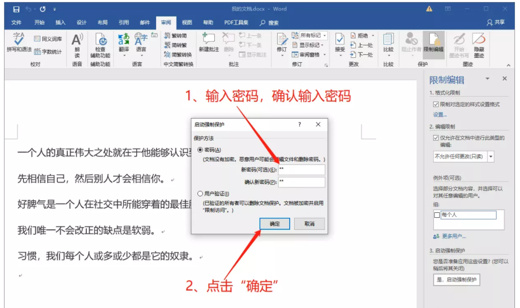Insert a New Comment
Viewport: 520px width, 308px height.
pyautogui.click(x=208, y=42)
